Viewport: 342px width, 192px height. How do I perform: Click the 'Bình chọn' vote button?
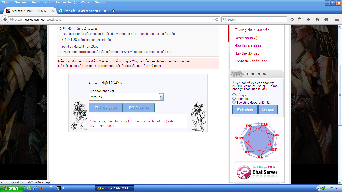245,110
